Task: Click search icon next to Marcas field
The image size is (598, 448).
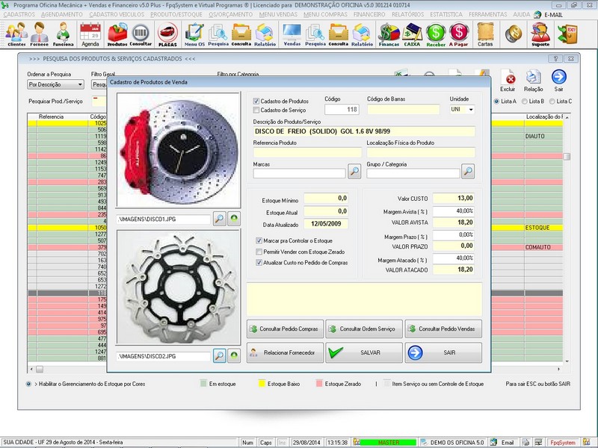Action: (354, 172)
